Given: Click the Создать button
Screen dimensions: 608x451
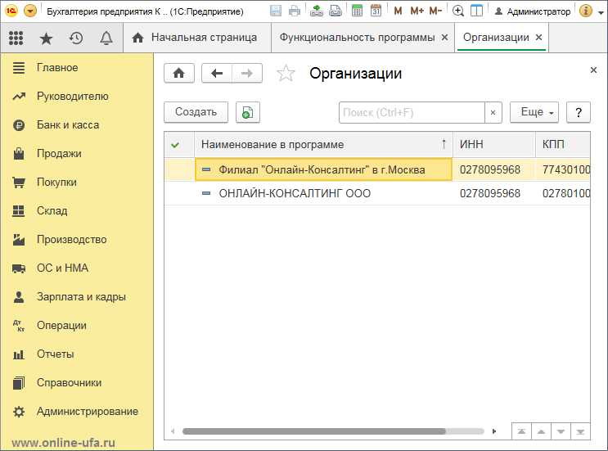Looking at the screenshot, I should (x=196, y=112).
